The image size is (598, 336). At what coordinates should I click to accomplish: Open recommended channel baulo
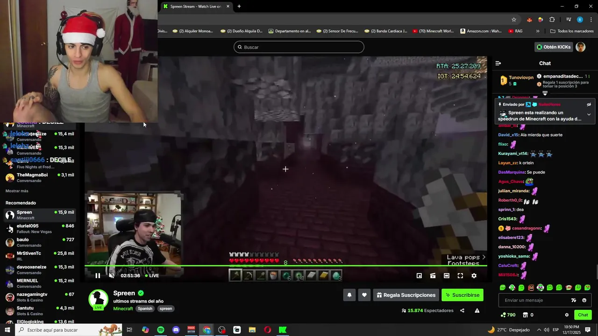coord(40,242)
